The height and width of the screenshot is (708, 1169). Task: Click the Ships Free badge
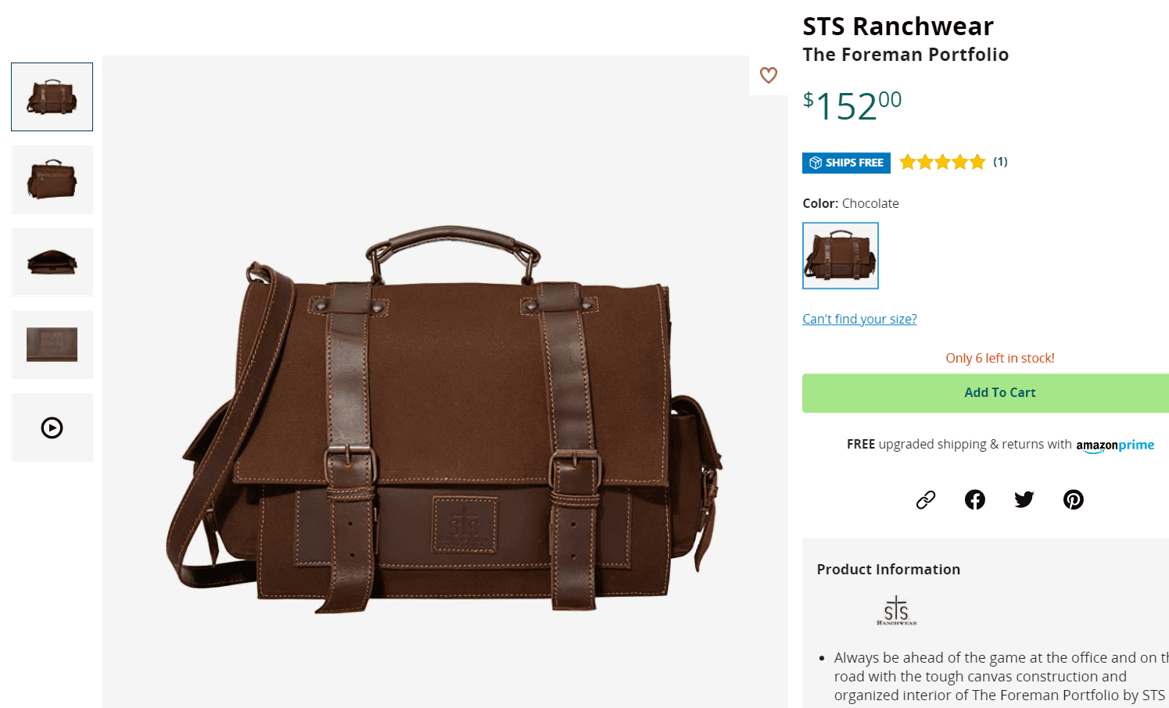click(x=846, y=163)
